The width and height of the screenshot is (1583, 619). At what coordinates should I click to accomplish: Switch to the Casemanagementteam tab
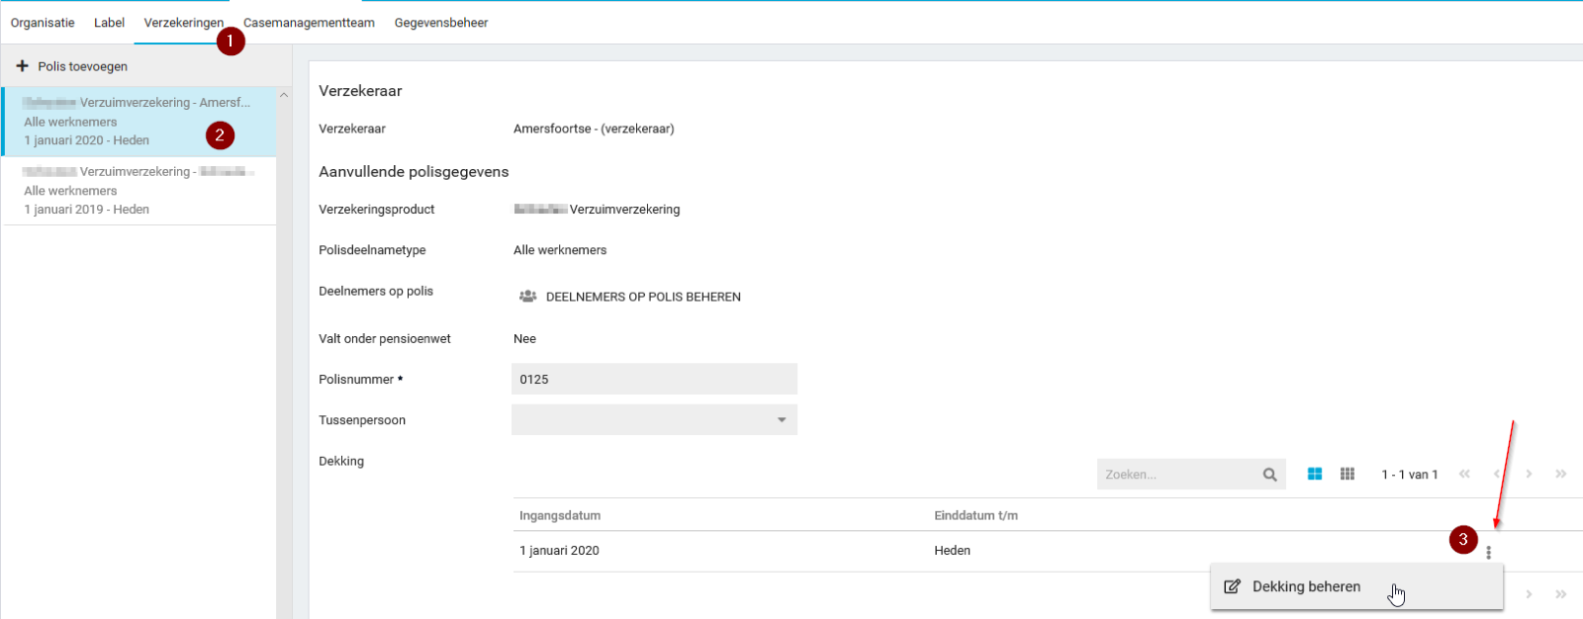pyautogui.click(x=309, y=23)
